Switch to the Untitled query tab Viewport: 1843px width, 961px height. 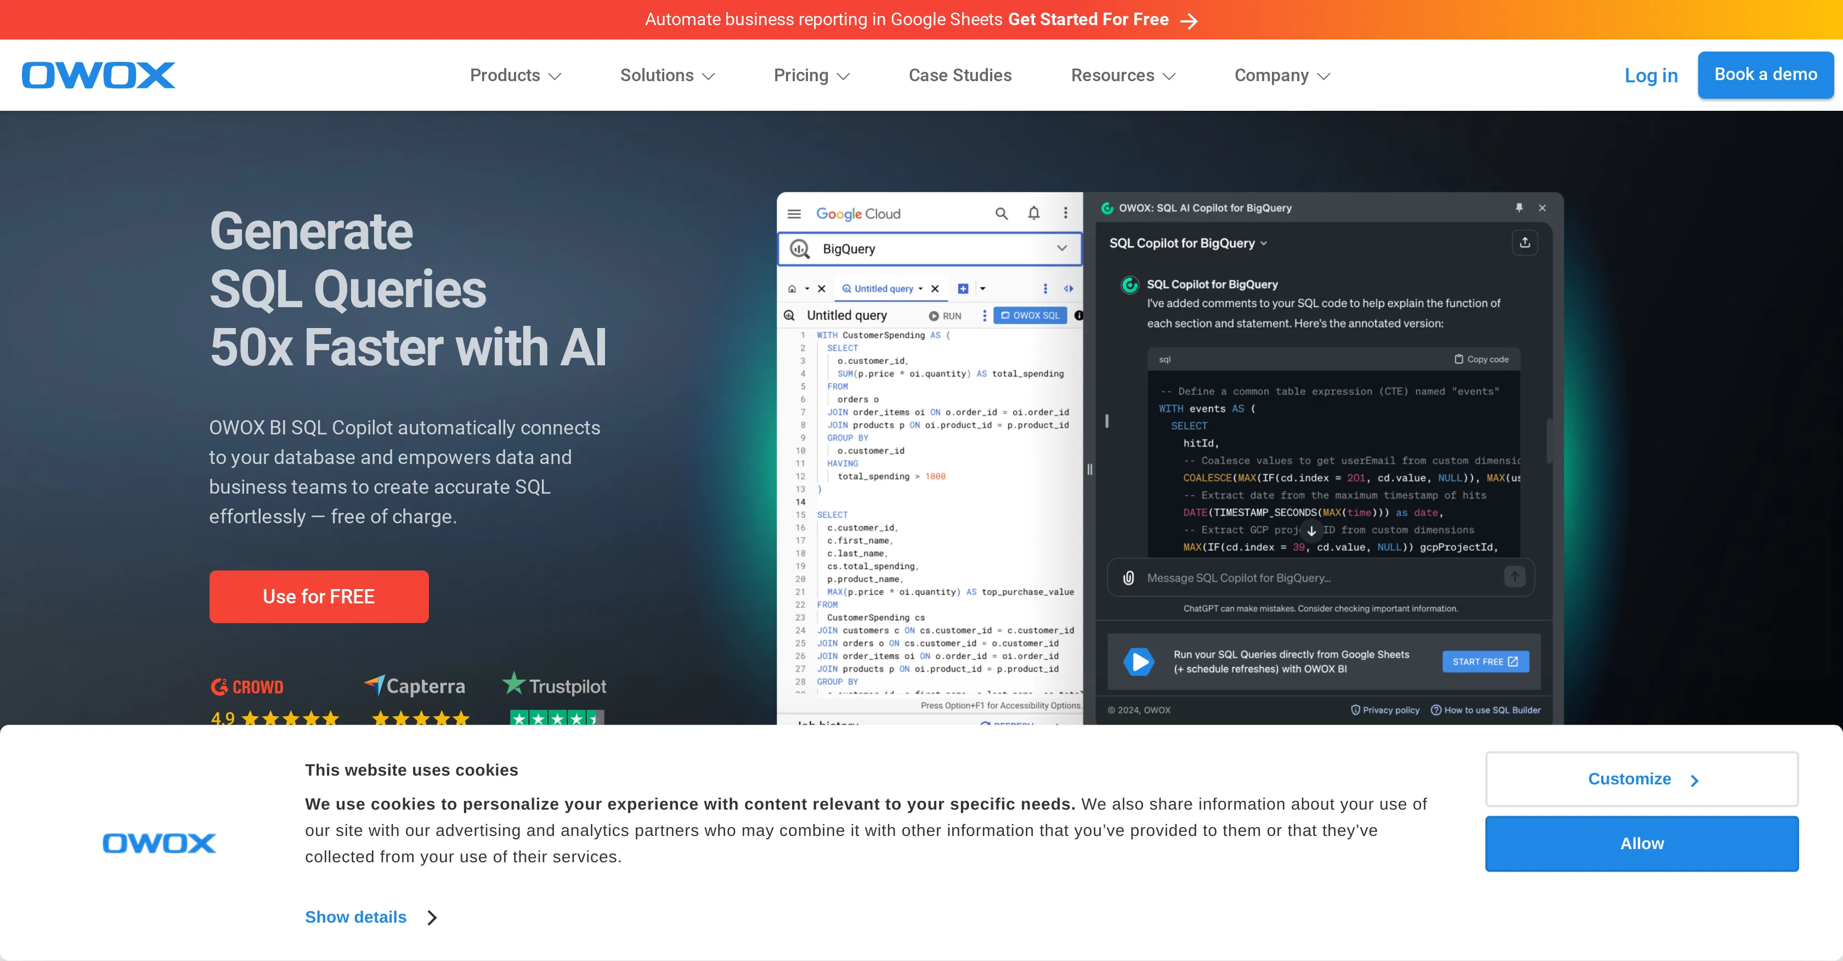pos(885,289)
